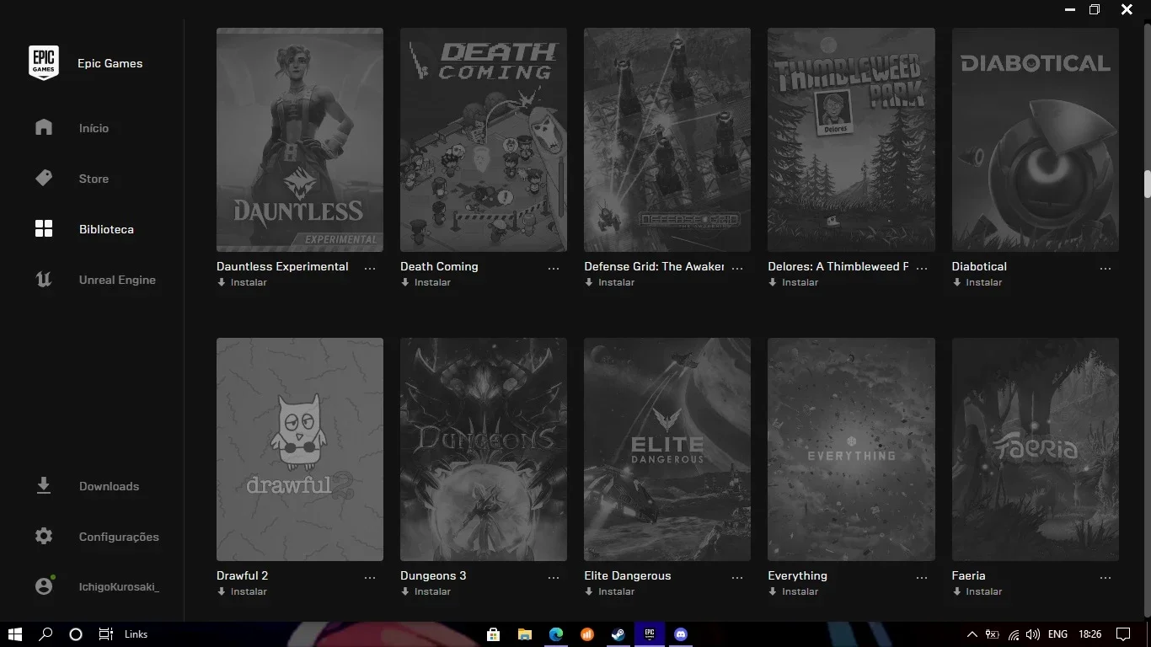The height and width of the screenshot is (647, 1151).
Task: Open the Windows notification center
Action: click(1122, 634)
